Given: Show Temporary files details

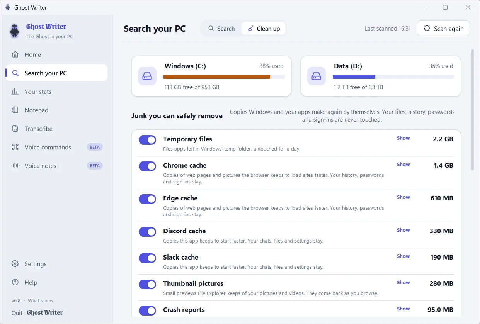Looking at the screenshot, I should [x=403, y=138].
